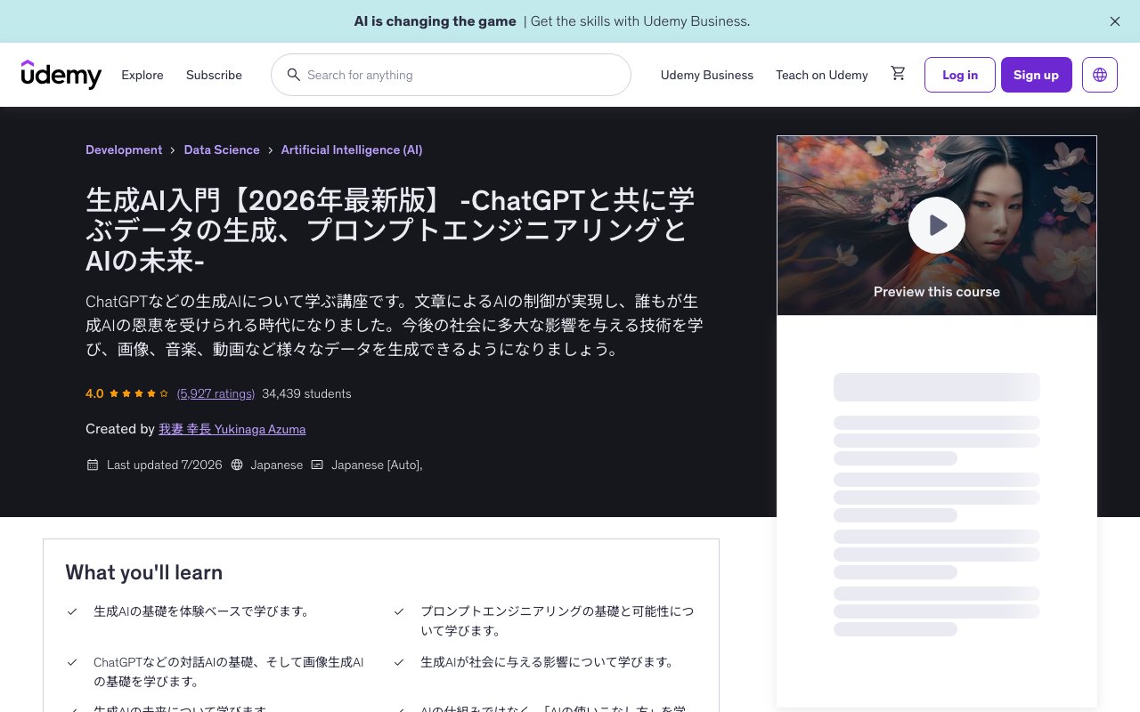Focus the Search for anything field
1140x712 pixels.
tap(451, 75)
